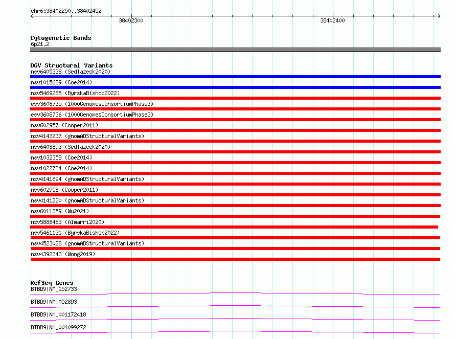Open variant nsv6408893 (Sedlazeck2020) label
455x339 pixels.
tap(71, 147)
